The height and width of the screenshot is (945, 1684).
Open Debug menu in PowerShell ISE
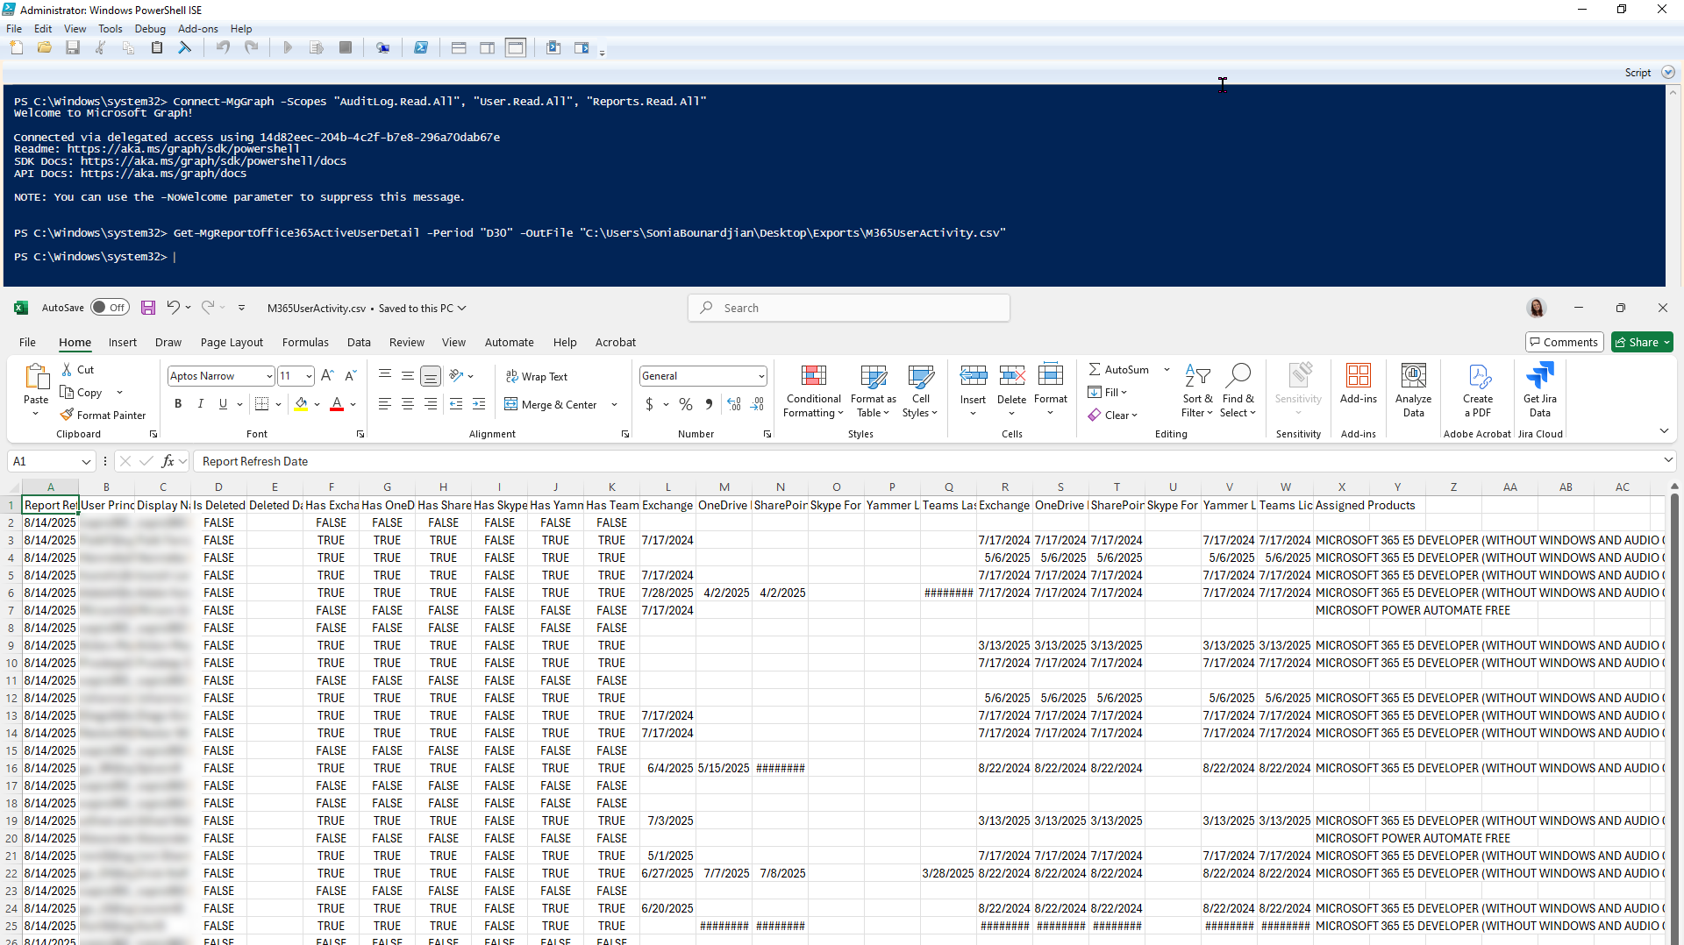tap(150, 29)
